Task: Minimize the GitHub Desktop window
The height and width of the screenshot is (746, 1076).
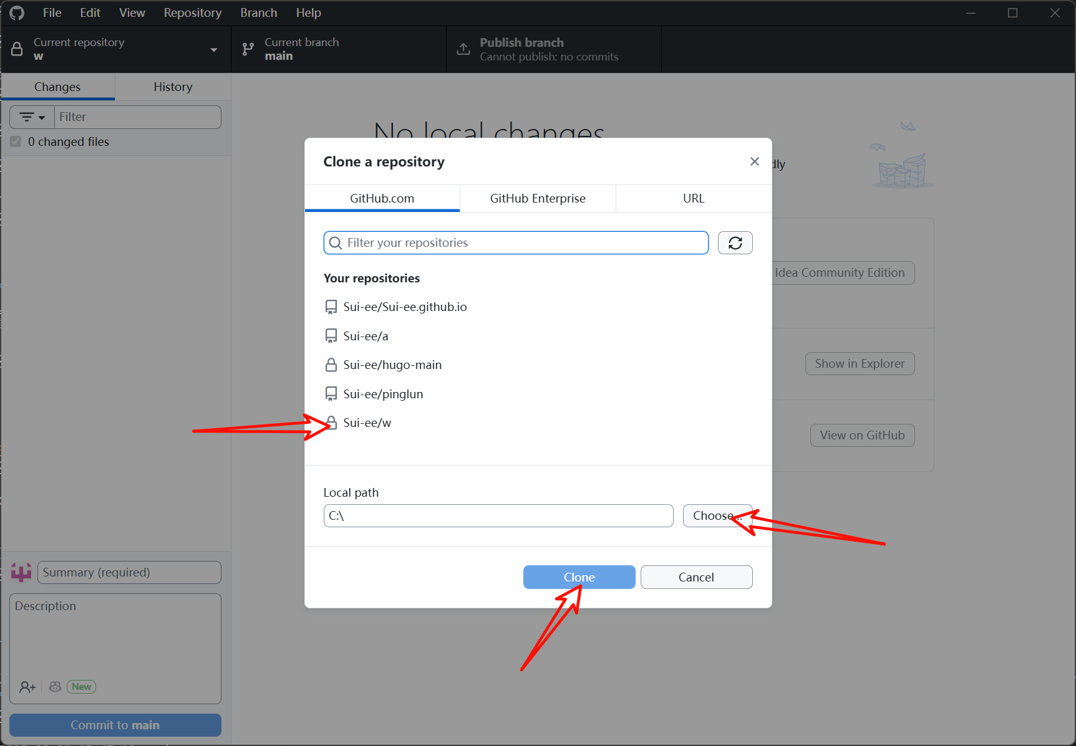Action: pos(971,12)
